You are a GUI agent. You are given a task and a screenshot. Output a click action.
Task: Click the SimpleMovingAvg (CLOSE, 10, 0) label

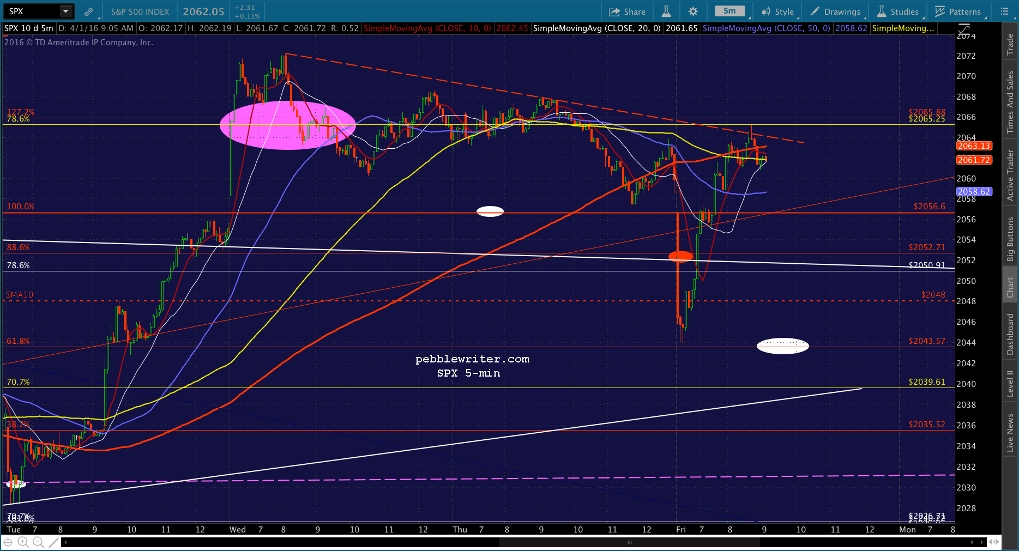point(427,28)
